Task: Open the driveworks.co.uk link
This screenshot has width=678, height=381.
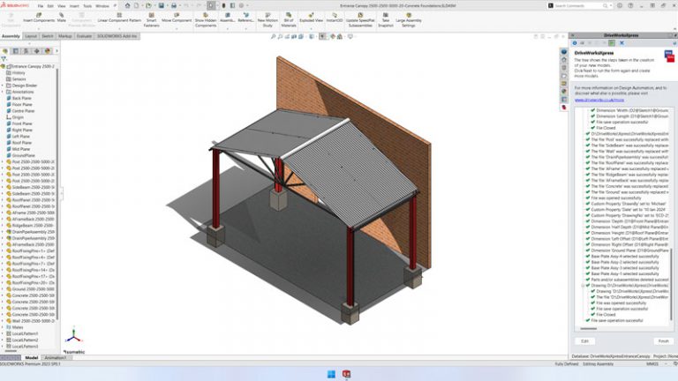Action: [599, 100]
